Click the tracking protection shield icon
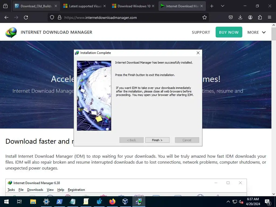Image resolution: width=276 pixels, height=207 pixels. pyautogui.click(x=52, y=18)
